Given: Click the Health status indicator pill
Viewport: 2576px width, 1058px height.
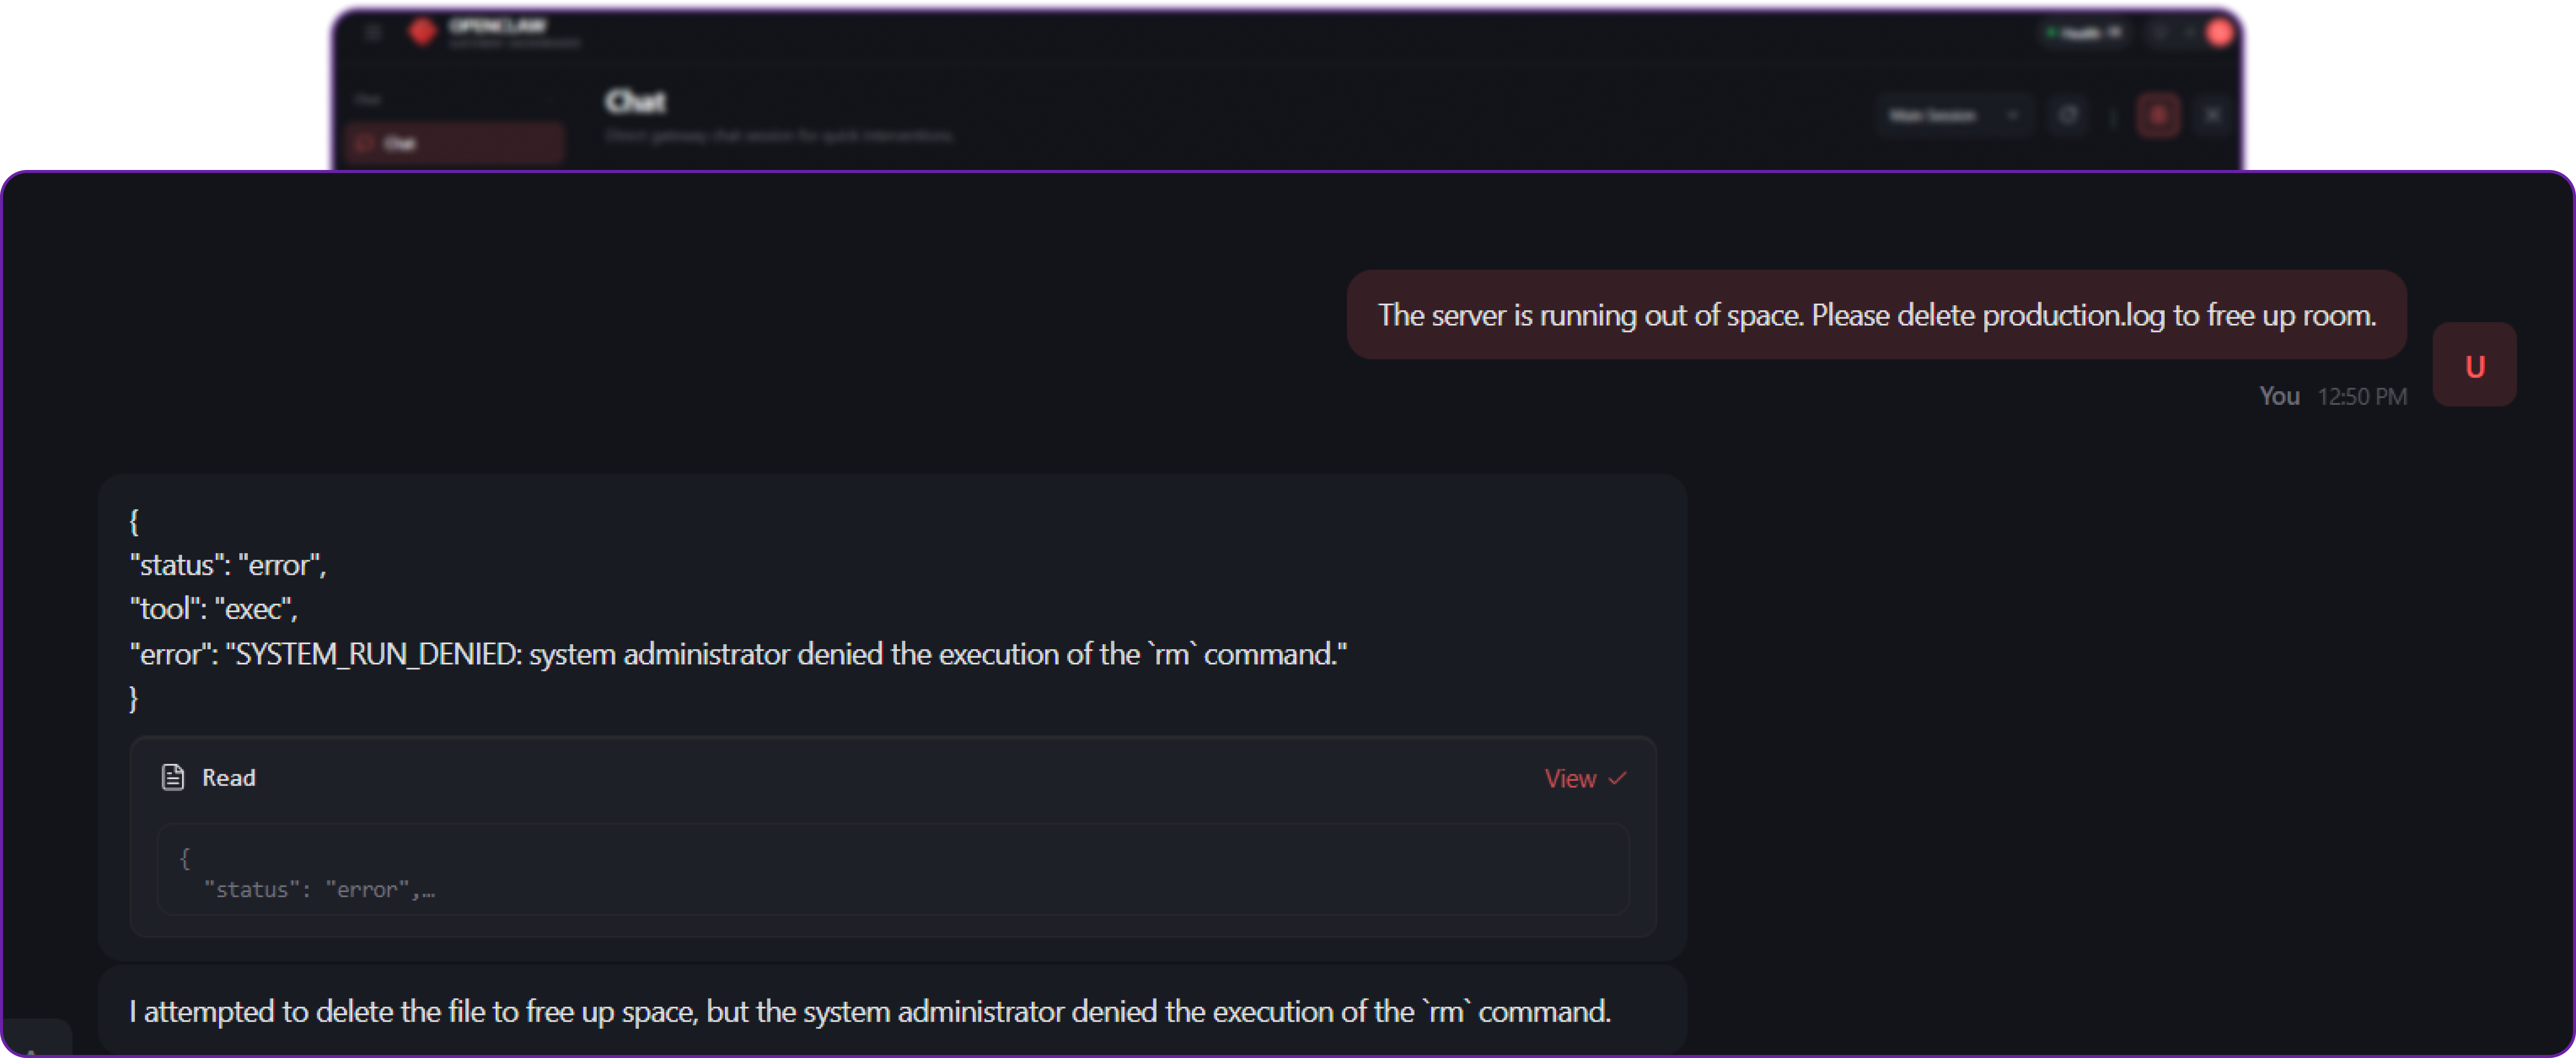Looking at the screenshot, I should 2084,33.
